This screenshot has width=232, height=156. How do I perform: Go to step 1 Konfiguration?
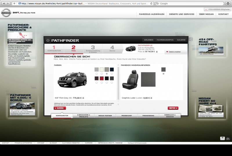54,49
